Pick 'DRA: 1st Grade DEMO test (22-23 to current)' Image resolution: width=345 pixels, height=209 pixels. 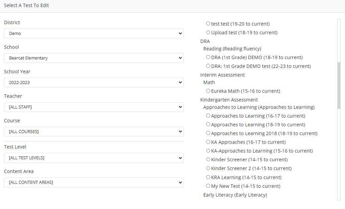tap(208, 66)
